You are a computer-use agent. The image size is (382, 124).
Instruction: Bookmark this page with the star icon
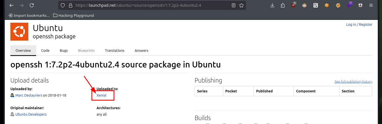(x=241, y=5)
